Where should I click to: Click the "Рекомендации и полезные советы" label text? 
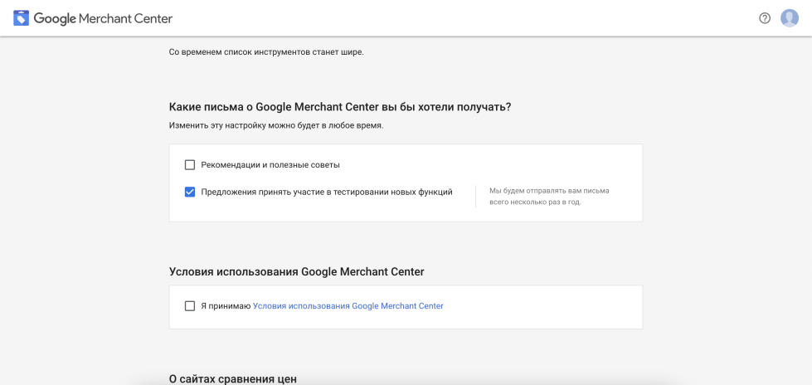point(270,165)
